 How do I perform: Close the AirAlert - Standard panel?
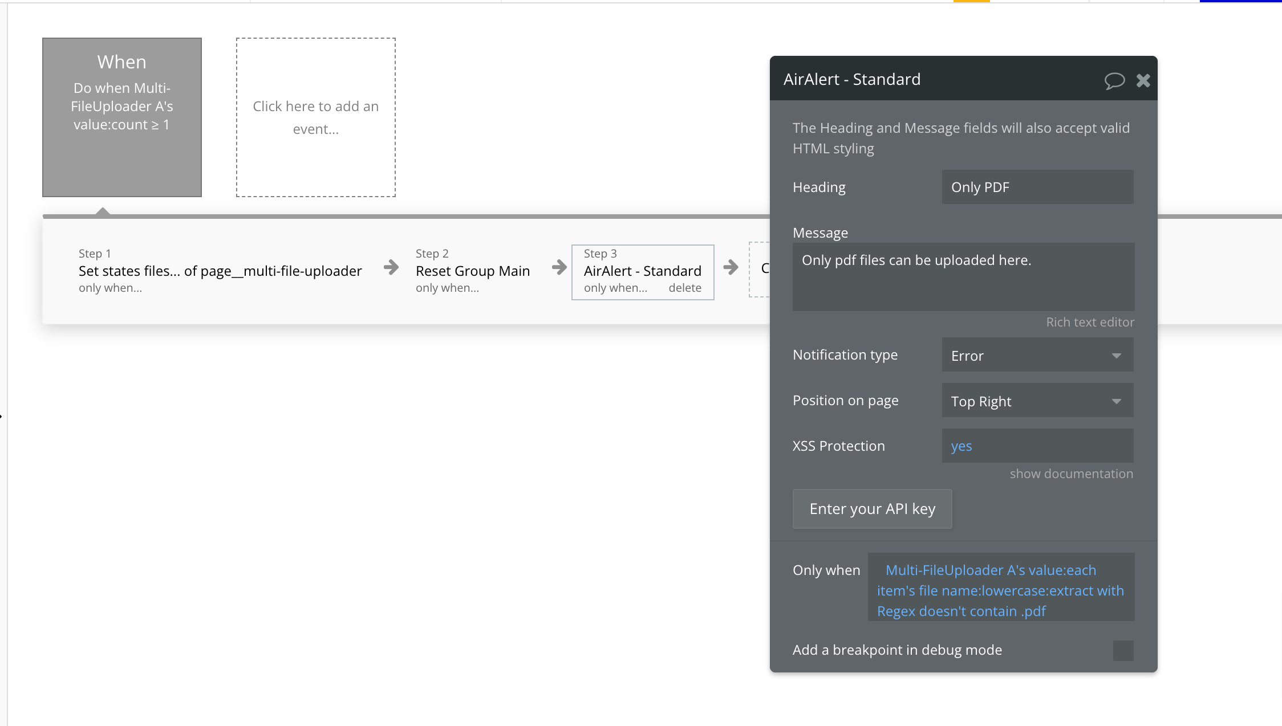(1143, 80)
